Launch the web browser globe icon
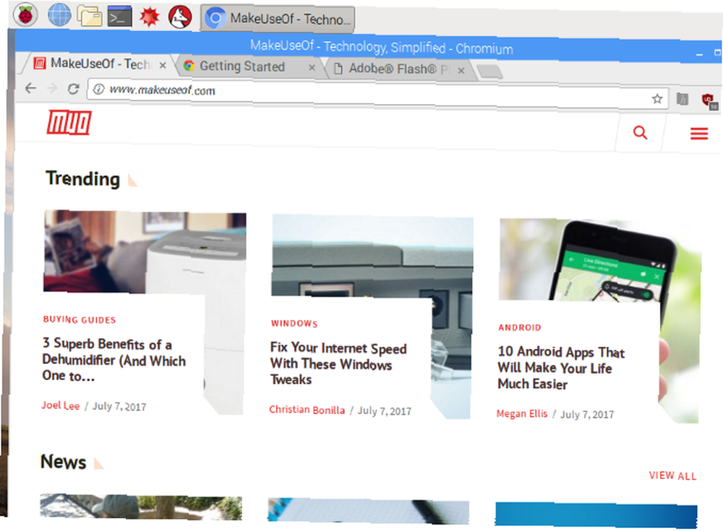The image size is (723, 531). [x=59, y=14]
